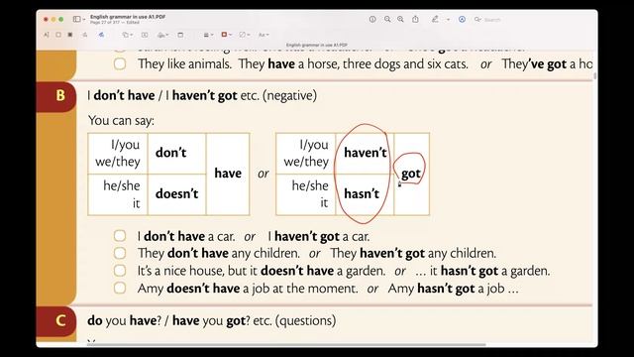Open the Border Color red swatch
634x357 pixels.
click(x=224, y=35)
